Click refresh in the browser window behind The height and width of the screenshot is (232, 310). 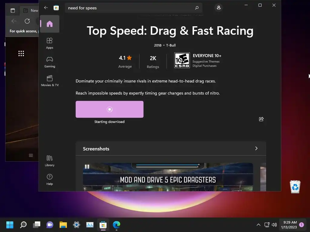pos(27,21)
